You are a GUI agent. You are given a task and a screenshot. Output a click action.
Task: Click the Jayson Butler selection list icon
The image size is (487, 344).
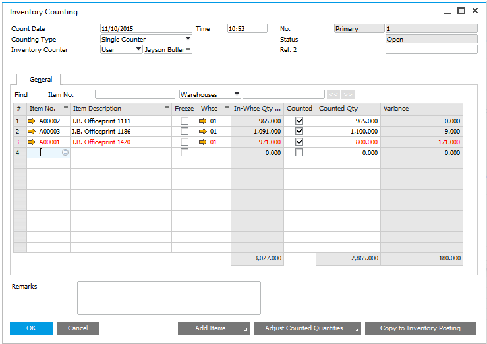(x=188, y=50)
